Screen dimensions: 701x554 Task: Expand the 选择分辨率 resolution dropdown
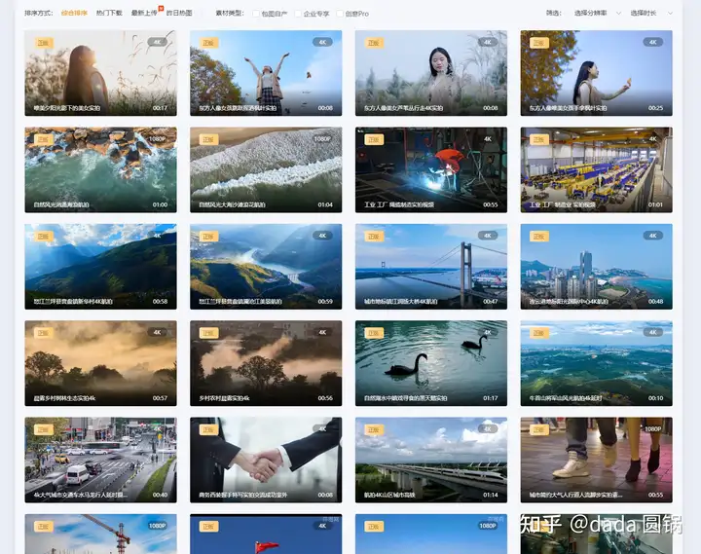(597, 13)
